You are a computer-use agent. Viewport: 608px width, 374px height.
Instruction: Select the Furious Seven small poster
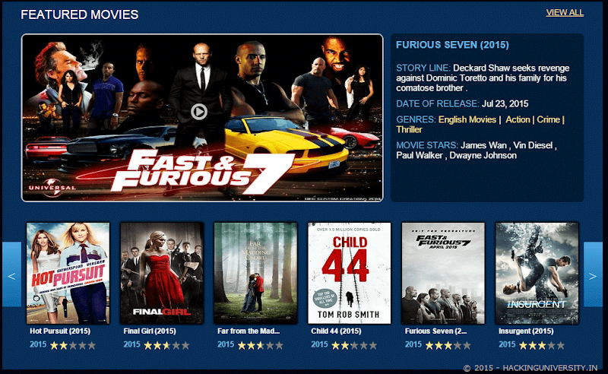[x=443, y=273]
